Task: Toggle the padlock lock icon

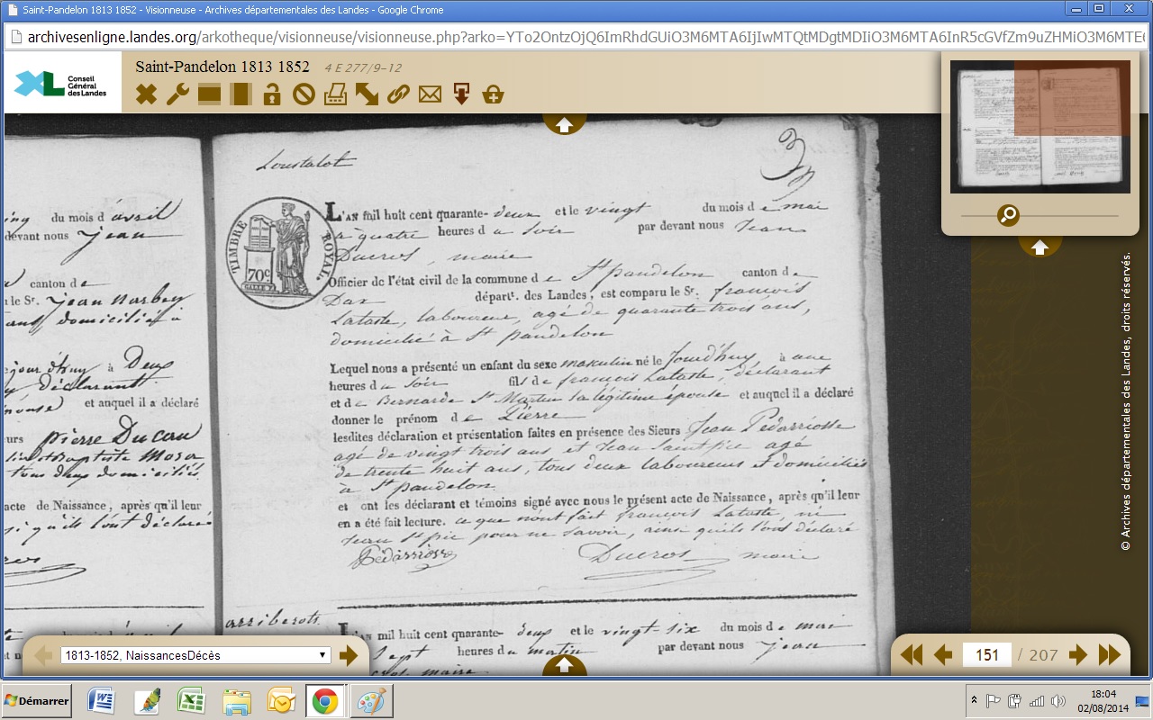Action: tap(272, 94)
